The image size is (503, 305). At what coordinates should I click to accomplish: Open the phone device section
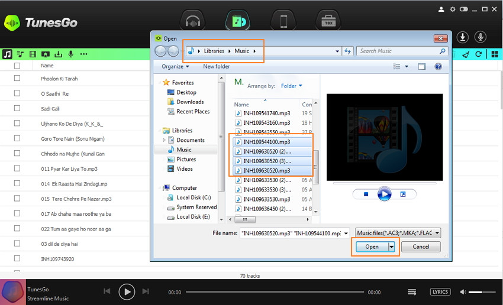(283, 21)
